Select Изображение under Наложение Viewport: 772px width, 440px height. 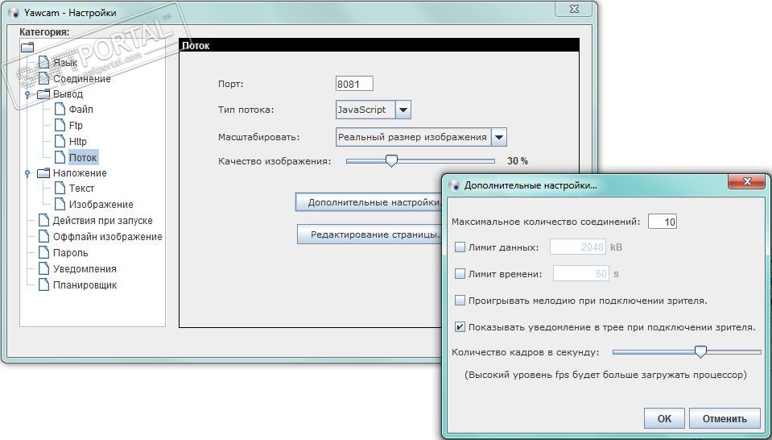tap(101, 204)
